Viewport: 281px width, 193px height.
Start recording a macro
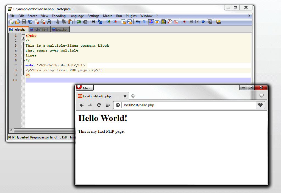[x=185, y=22]
